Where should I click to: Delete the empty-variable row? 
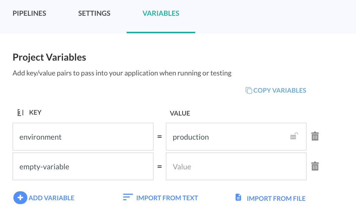tap(315, 166)
